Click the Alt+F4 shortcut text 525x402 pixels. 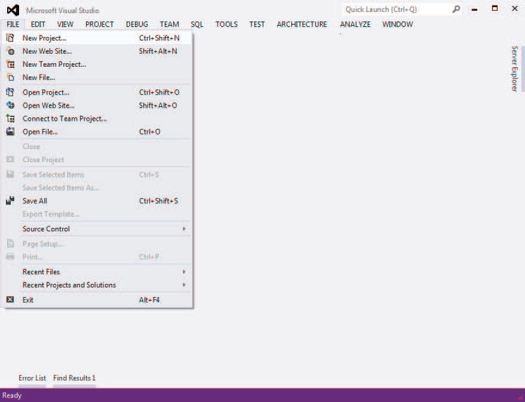point(149,300)
